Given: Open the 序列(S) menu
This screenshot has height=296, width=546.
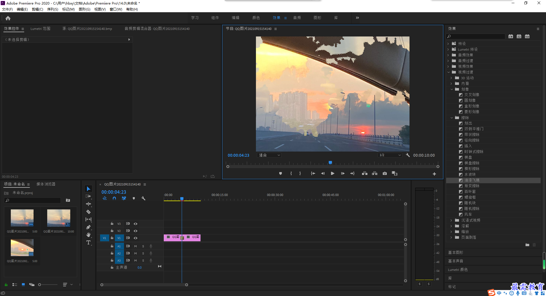Looking at the screenshot, I should [53, 9].
